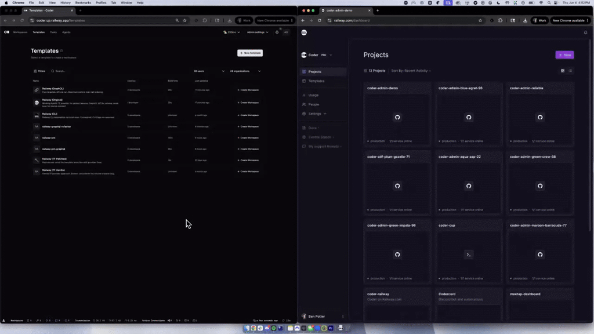Click terminal icon on coder-cup card
Image resolution: width=594 pixels, height=334 pixels.
pos(469,255)
